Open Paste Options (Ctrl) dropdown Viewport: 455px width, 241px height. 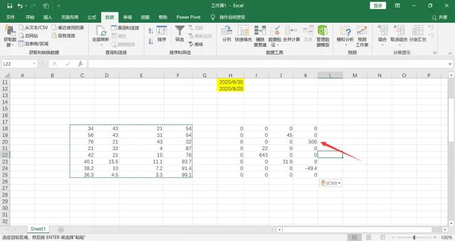(330, 183)
